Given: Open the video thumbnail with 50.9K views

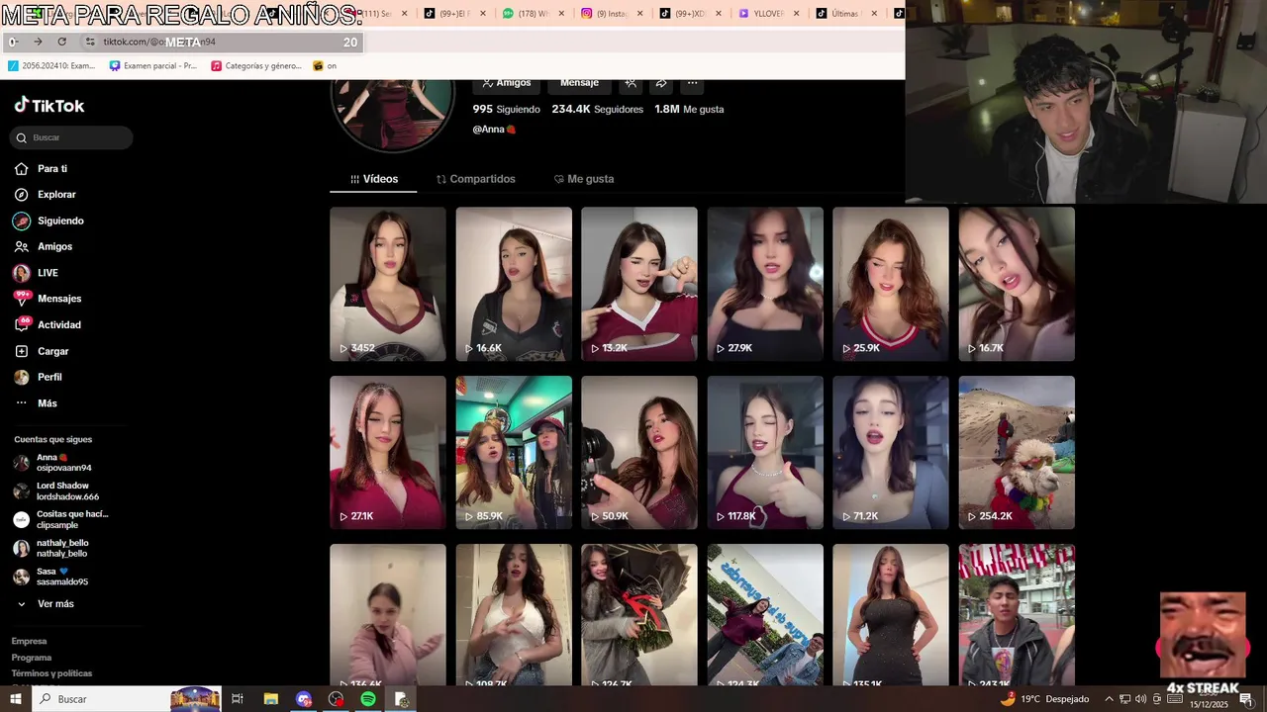Looking at the screenshot, I should point(639,452).
